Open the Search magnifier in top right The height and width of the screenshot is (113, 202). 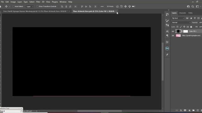[x=193, y=7]
